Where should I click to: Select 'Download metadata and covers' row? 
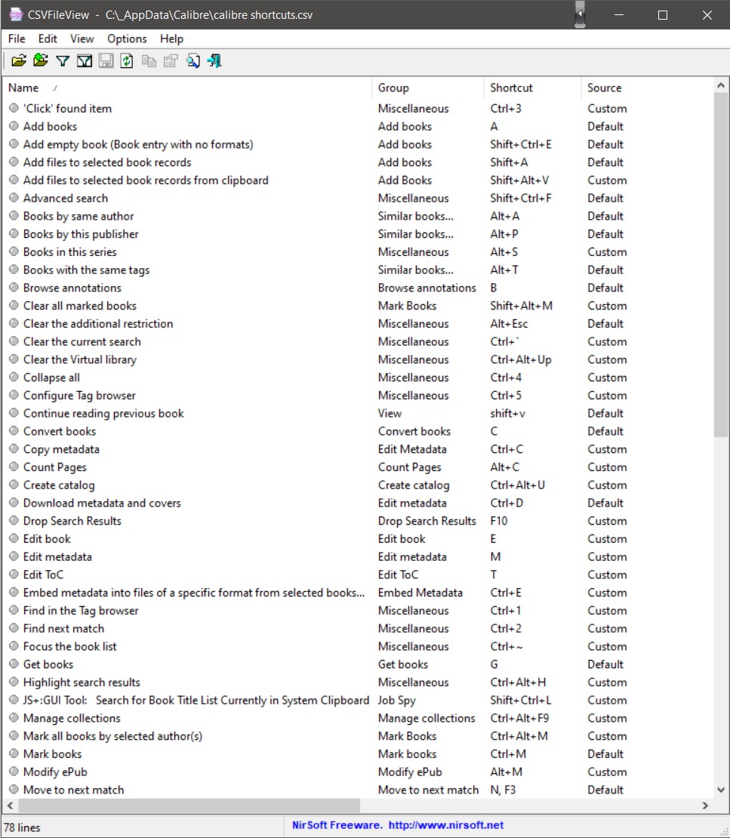(x=358, y=503)
